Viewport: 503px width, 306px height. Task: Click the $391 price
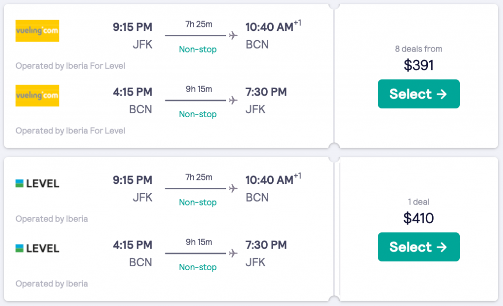(x=419, y=65)
